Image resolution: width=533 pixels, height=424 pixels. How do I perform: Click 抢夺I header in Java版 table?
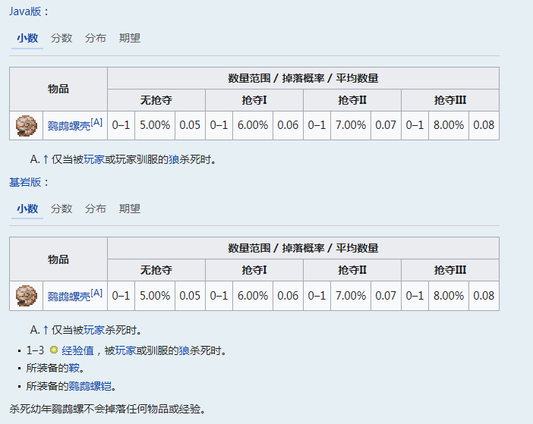click(254, 100)
